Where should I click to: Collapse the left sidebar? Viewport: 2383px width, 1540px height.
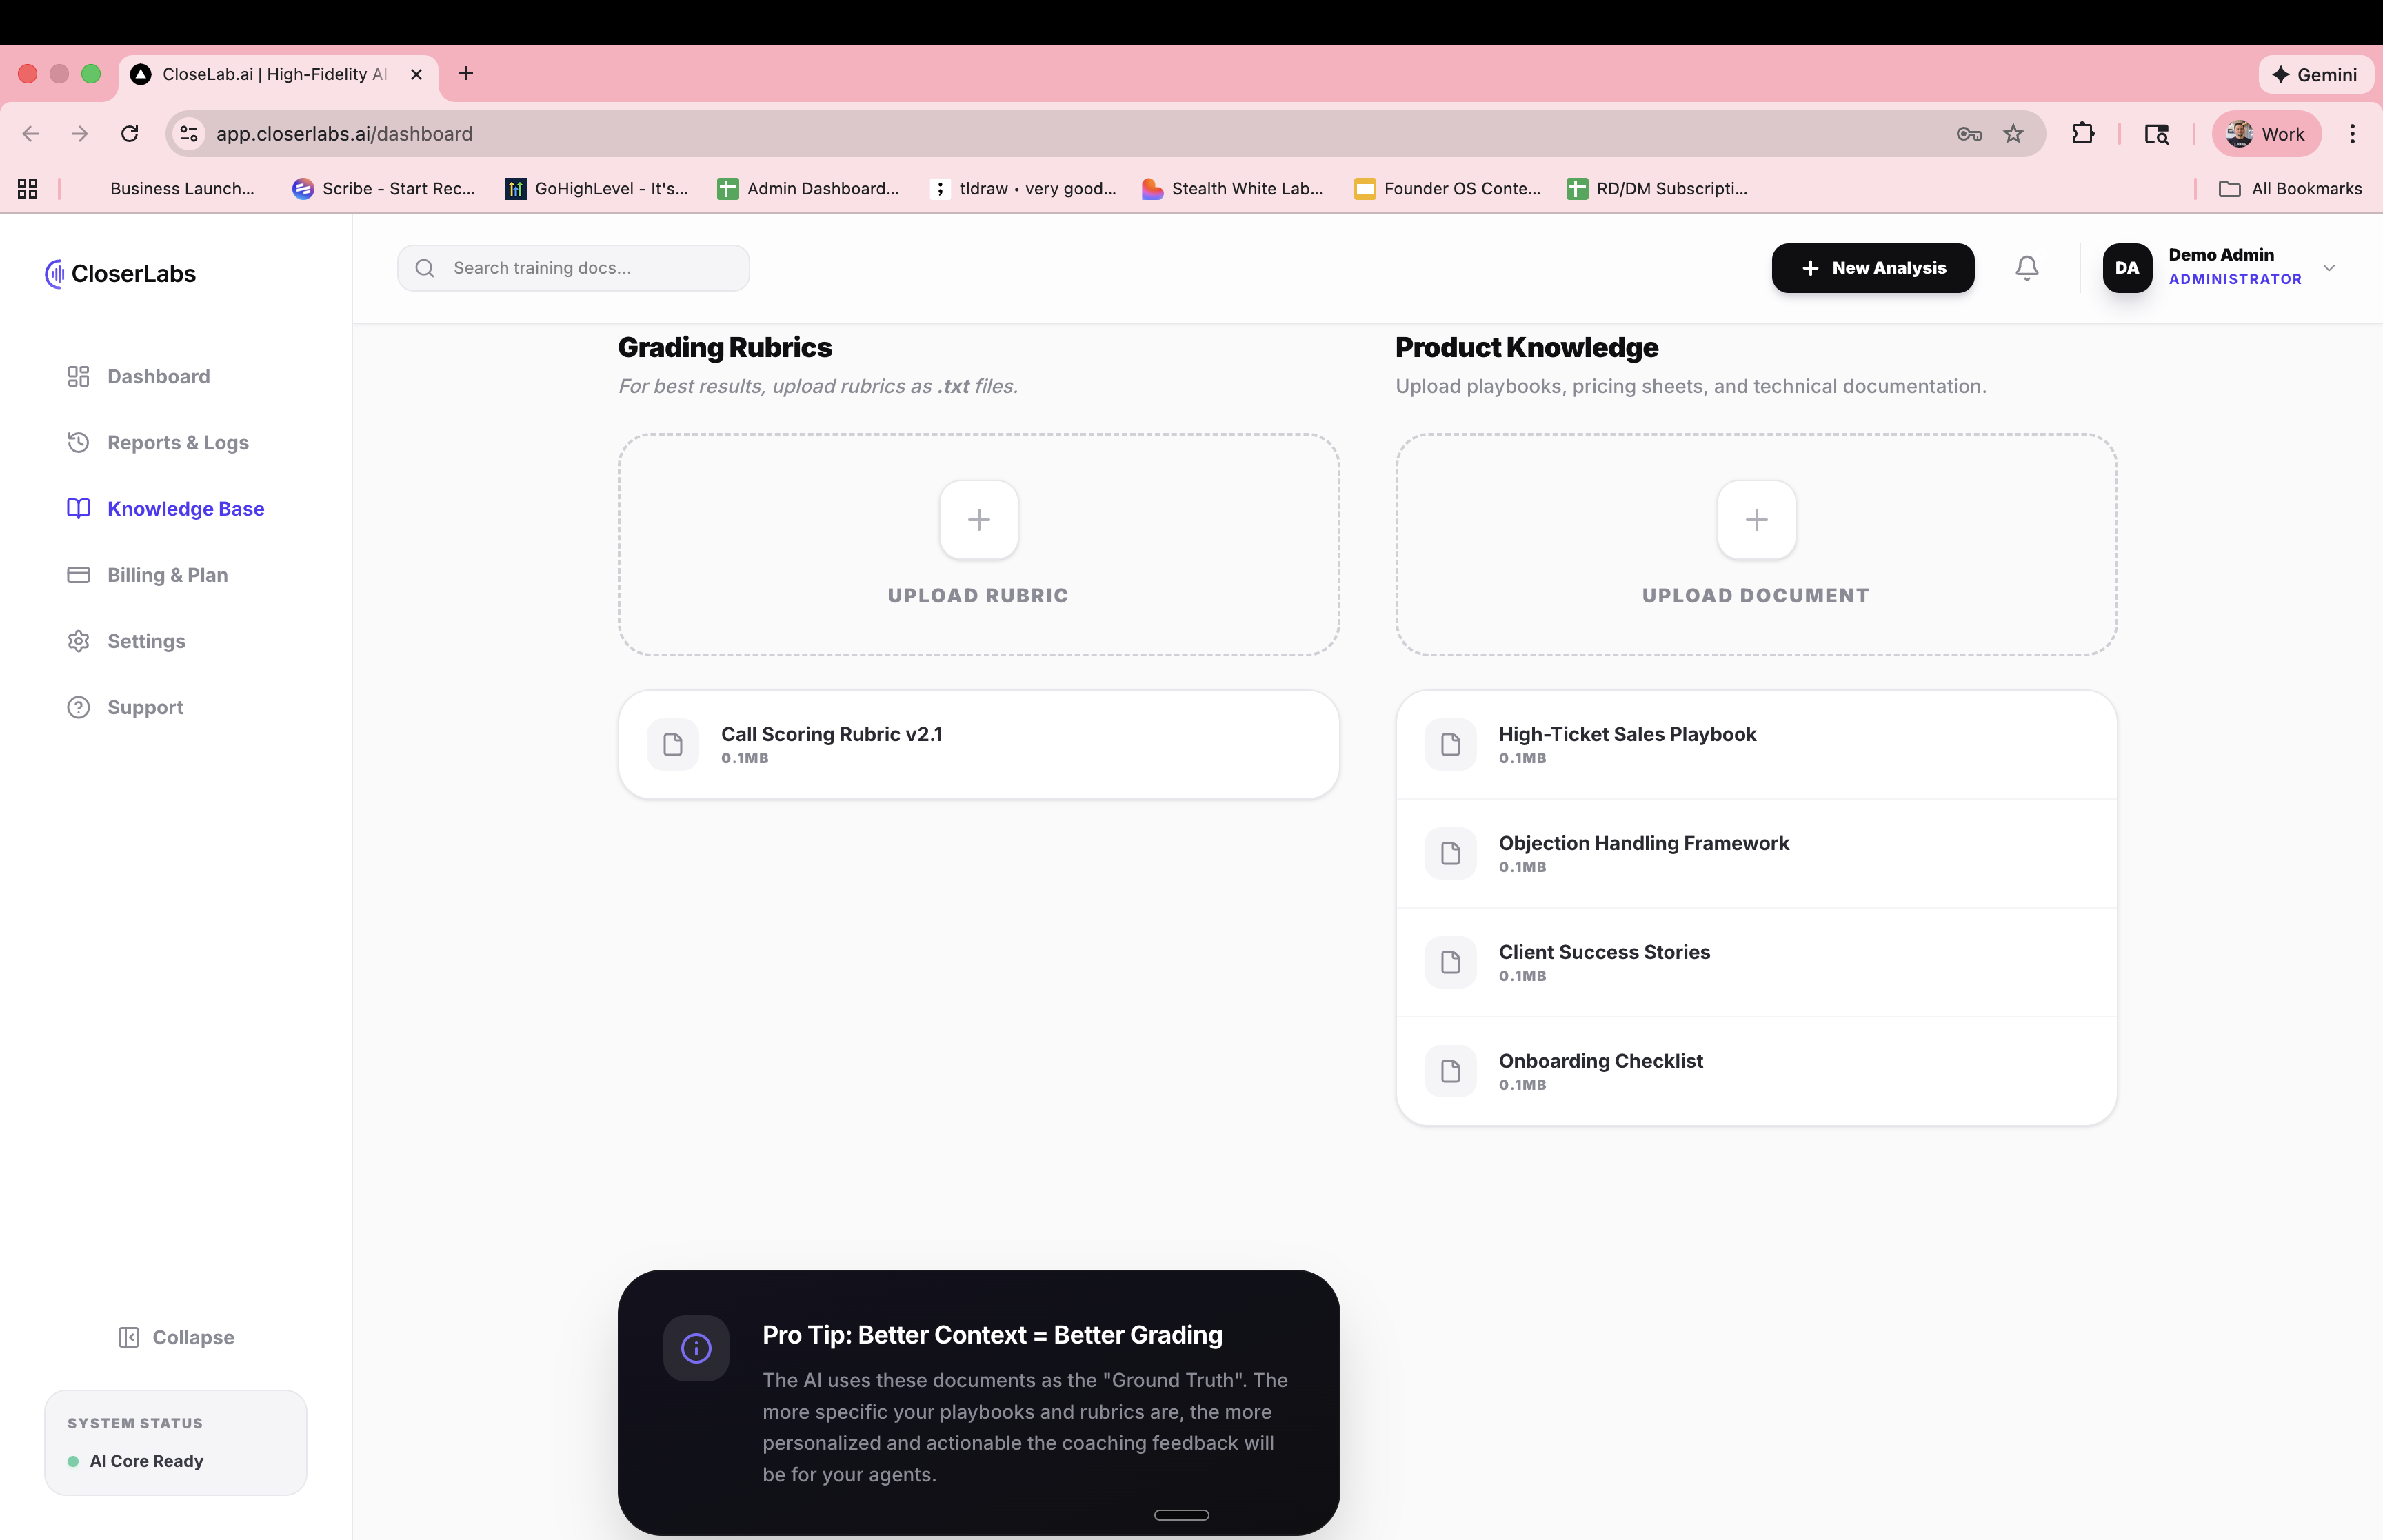pos(176,1337)
